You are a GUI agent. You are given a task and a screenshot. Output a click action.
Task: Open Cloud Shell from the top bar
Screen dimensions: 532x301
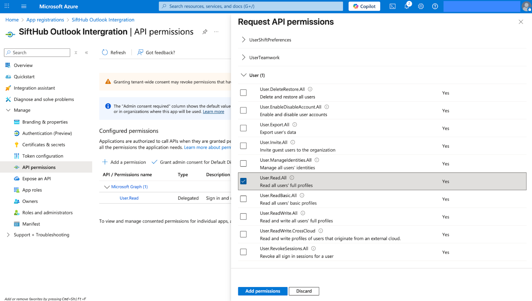coord(392,6)
